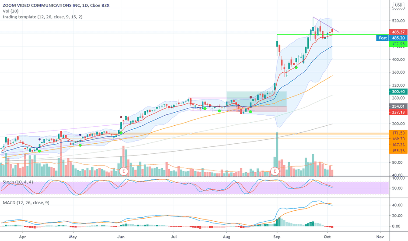The height and width of the screenshot is (241, 408).
Task: Click the Oct label on time axis
Action: (x=327, y=237)
